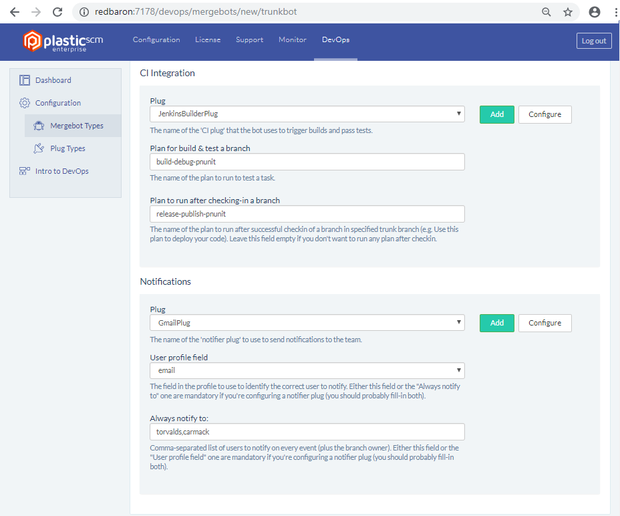Click the Dashboard sidebar icon
620x516 pixels.
(25, 80)
